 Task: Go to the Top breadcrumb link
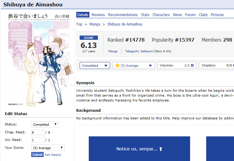(79, 24)
